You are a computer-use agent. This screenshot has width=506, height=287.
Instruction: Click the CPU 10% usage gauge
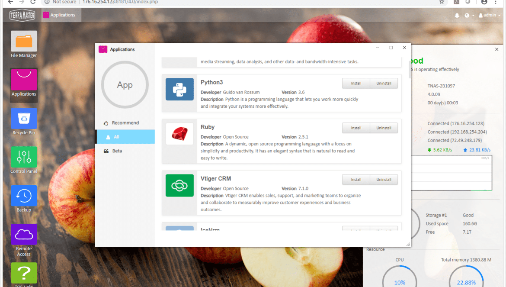(400, 277)
